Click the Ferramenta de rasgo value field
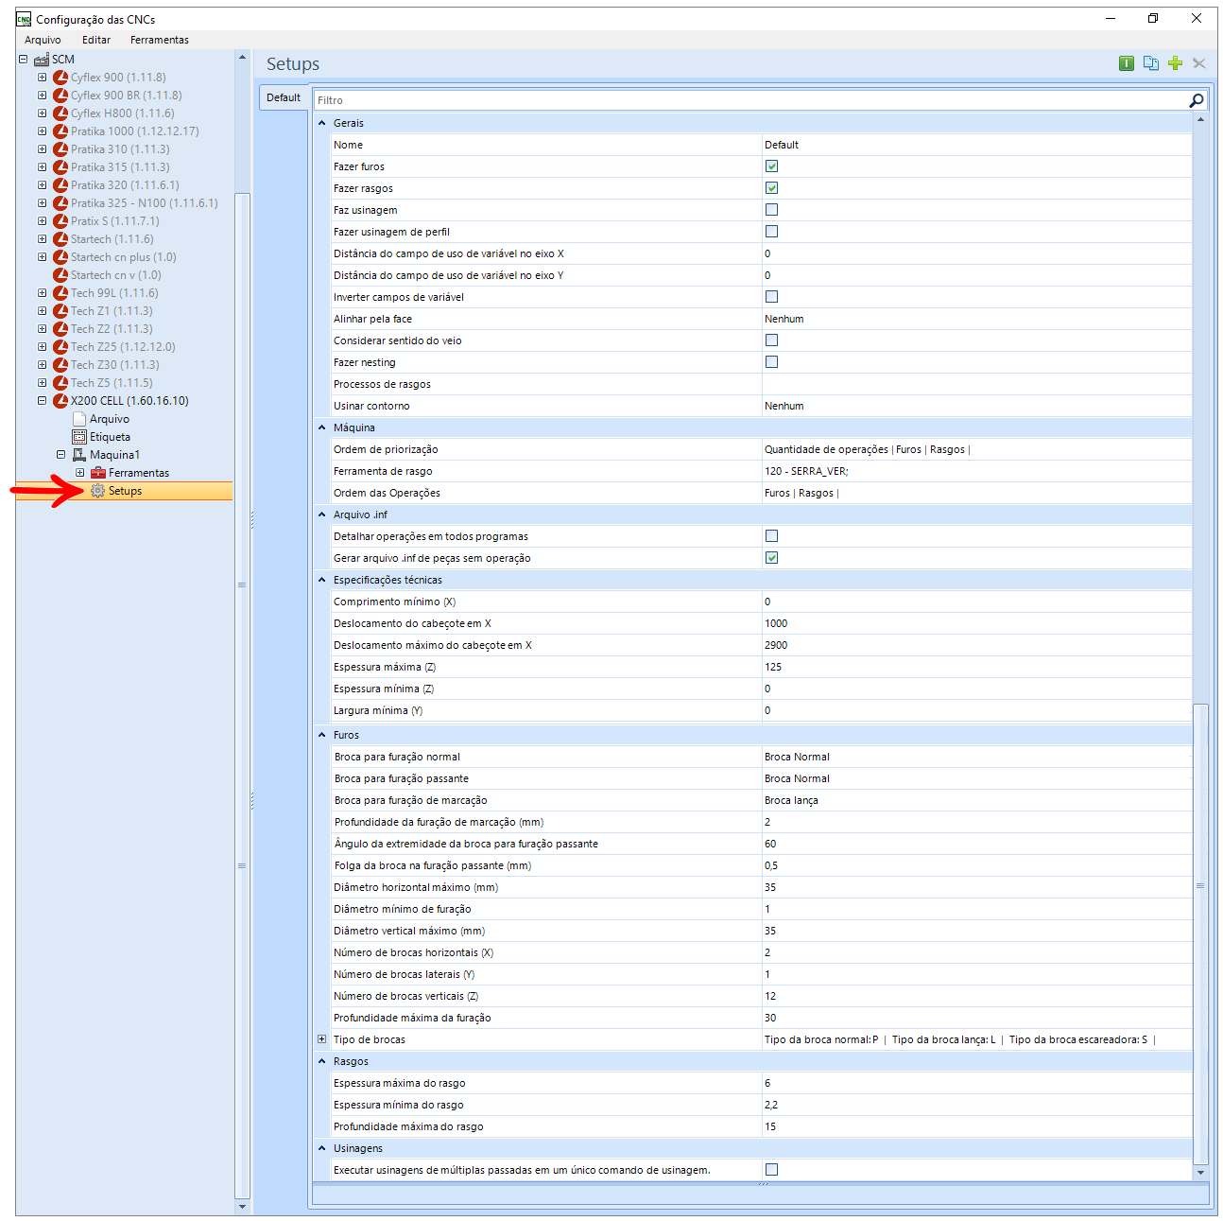The image size is (1223, 1221). [976, 471]
